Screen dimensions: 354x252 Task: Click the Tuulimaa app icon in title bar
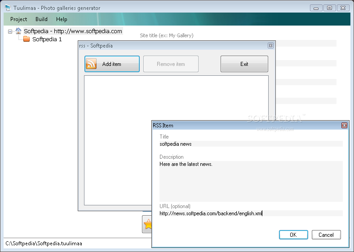(x=8, y=8)
